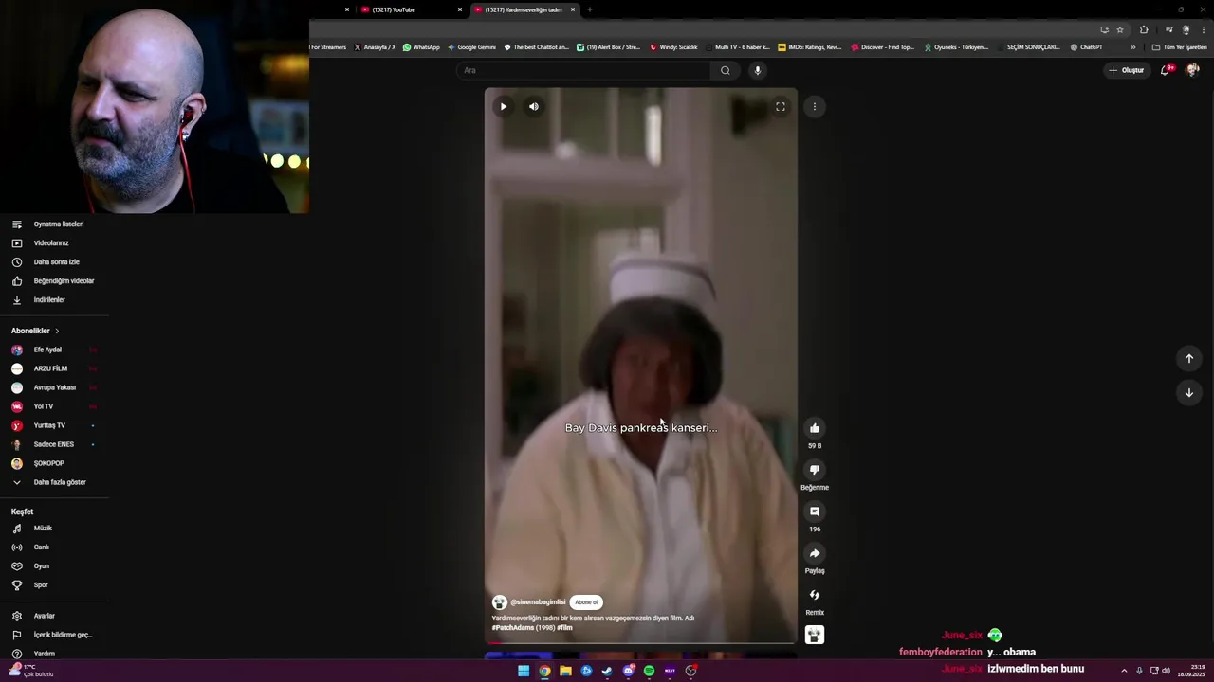Click the search magnifier button

click(x=726, y=70)
